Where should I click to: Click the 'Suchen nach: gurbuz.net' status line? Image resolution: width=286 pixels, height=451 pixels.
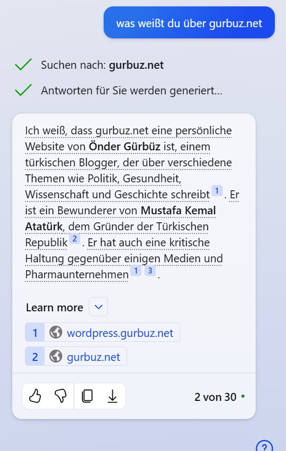pos(102,65)
